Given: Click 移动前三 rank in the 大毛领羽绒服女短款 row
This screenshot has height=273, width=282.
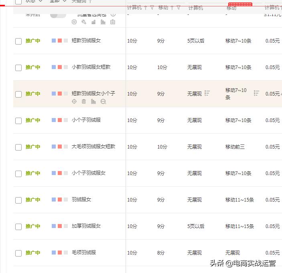Looking at the screenshot, I should click(235, 147).
